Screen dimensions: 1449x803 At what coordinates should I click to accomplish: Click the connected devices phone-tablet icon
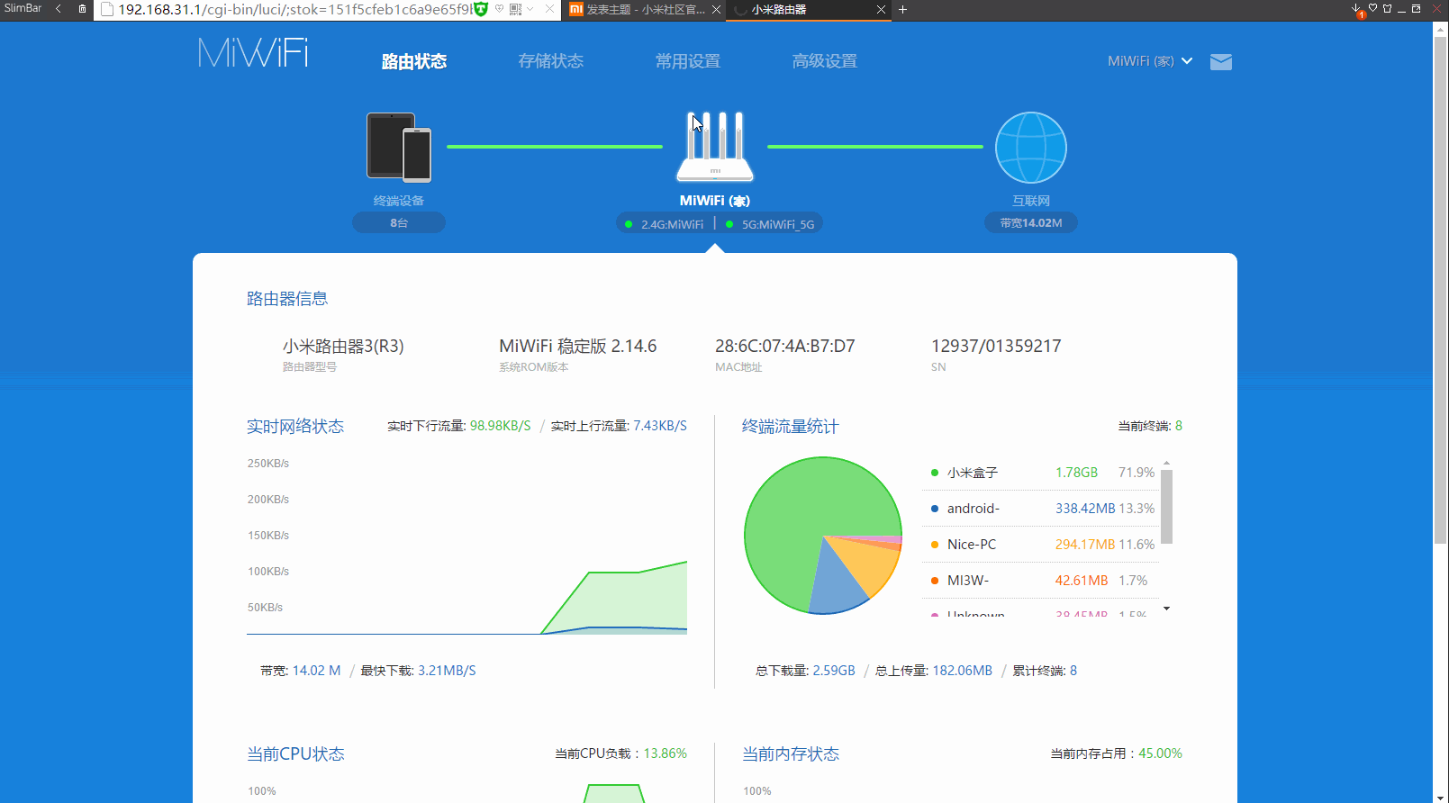coord(399,147)
